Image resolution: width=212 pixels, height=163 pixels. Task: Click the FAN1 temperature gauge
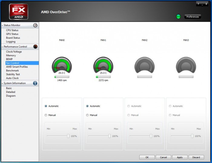point(103,65)
